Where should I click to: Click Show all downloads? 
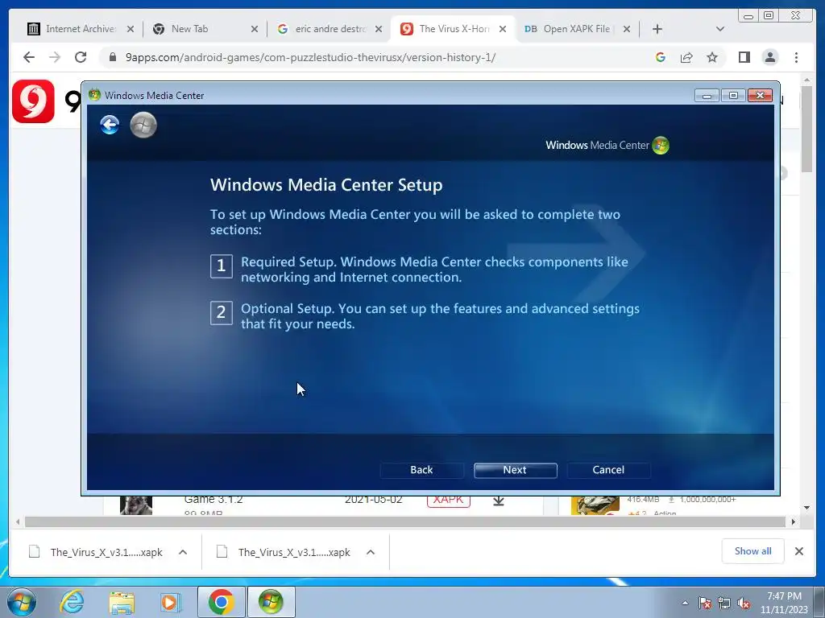(x=753, y=550)
